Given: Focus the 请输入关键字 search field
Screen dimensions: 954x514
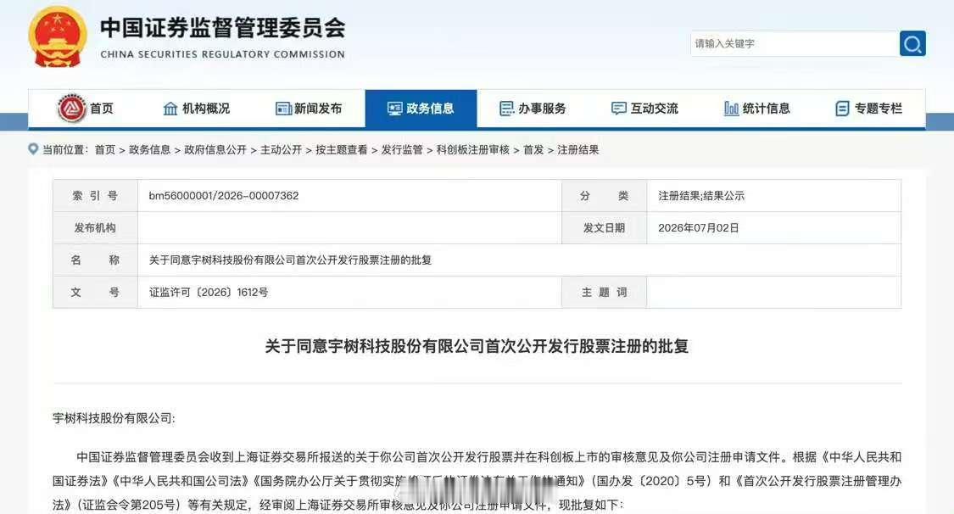Looking at the screenshot, I should pyautogui.click(x=795, y=43).
